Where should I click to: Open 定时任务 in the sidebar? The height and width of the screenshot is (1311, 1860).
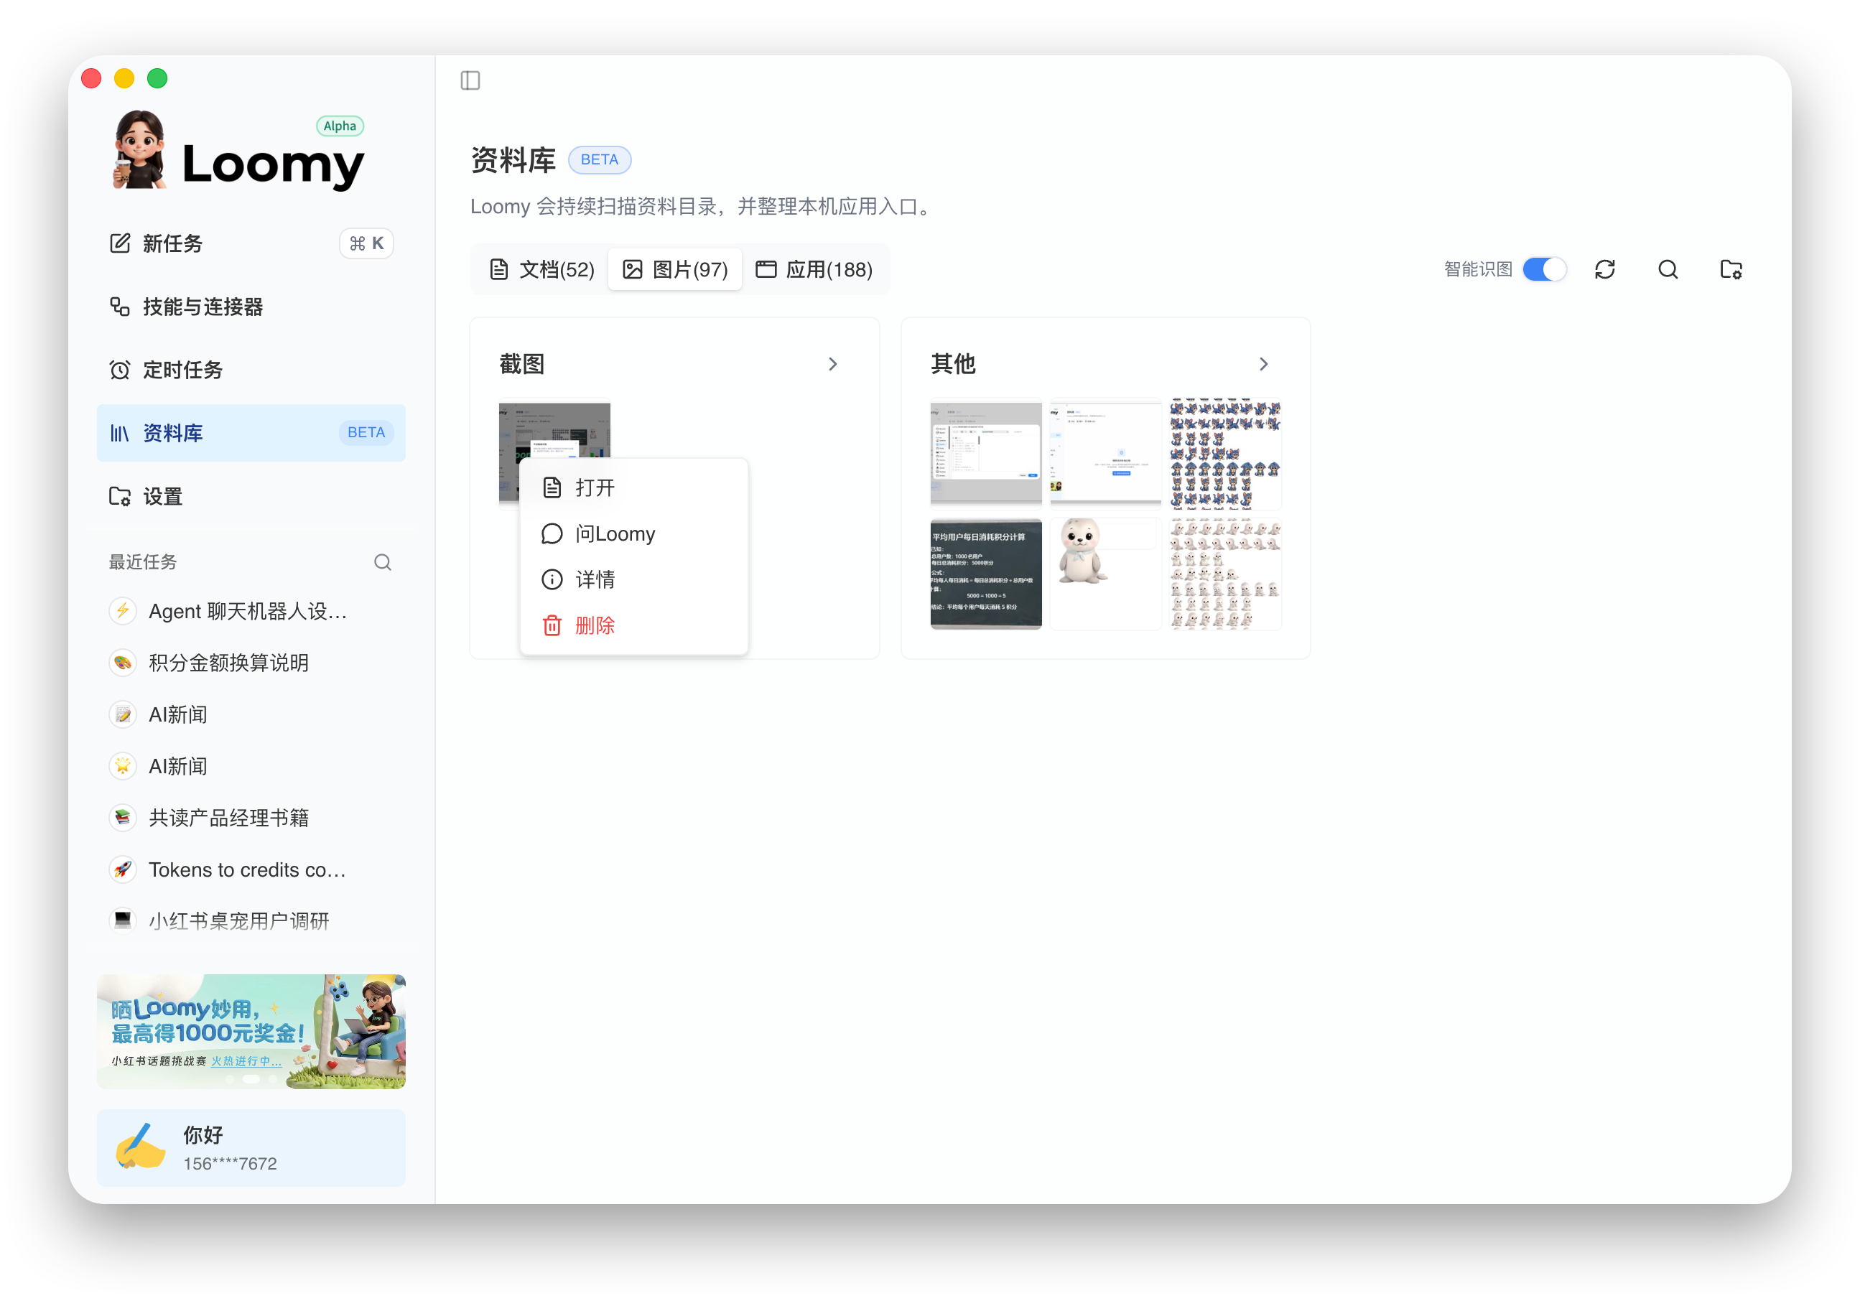tap(251, 369)
